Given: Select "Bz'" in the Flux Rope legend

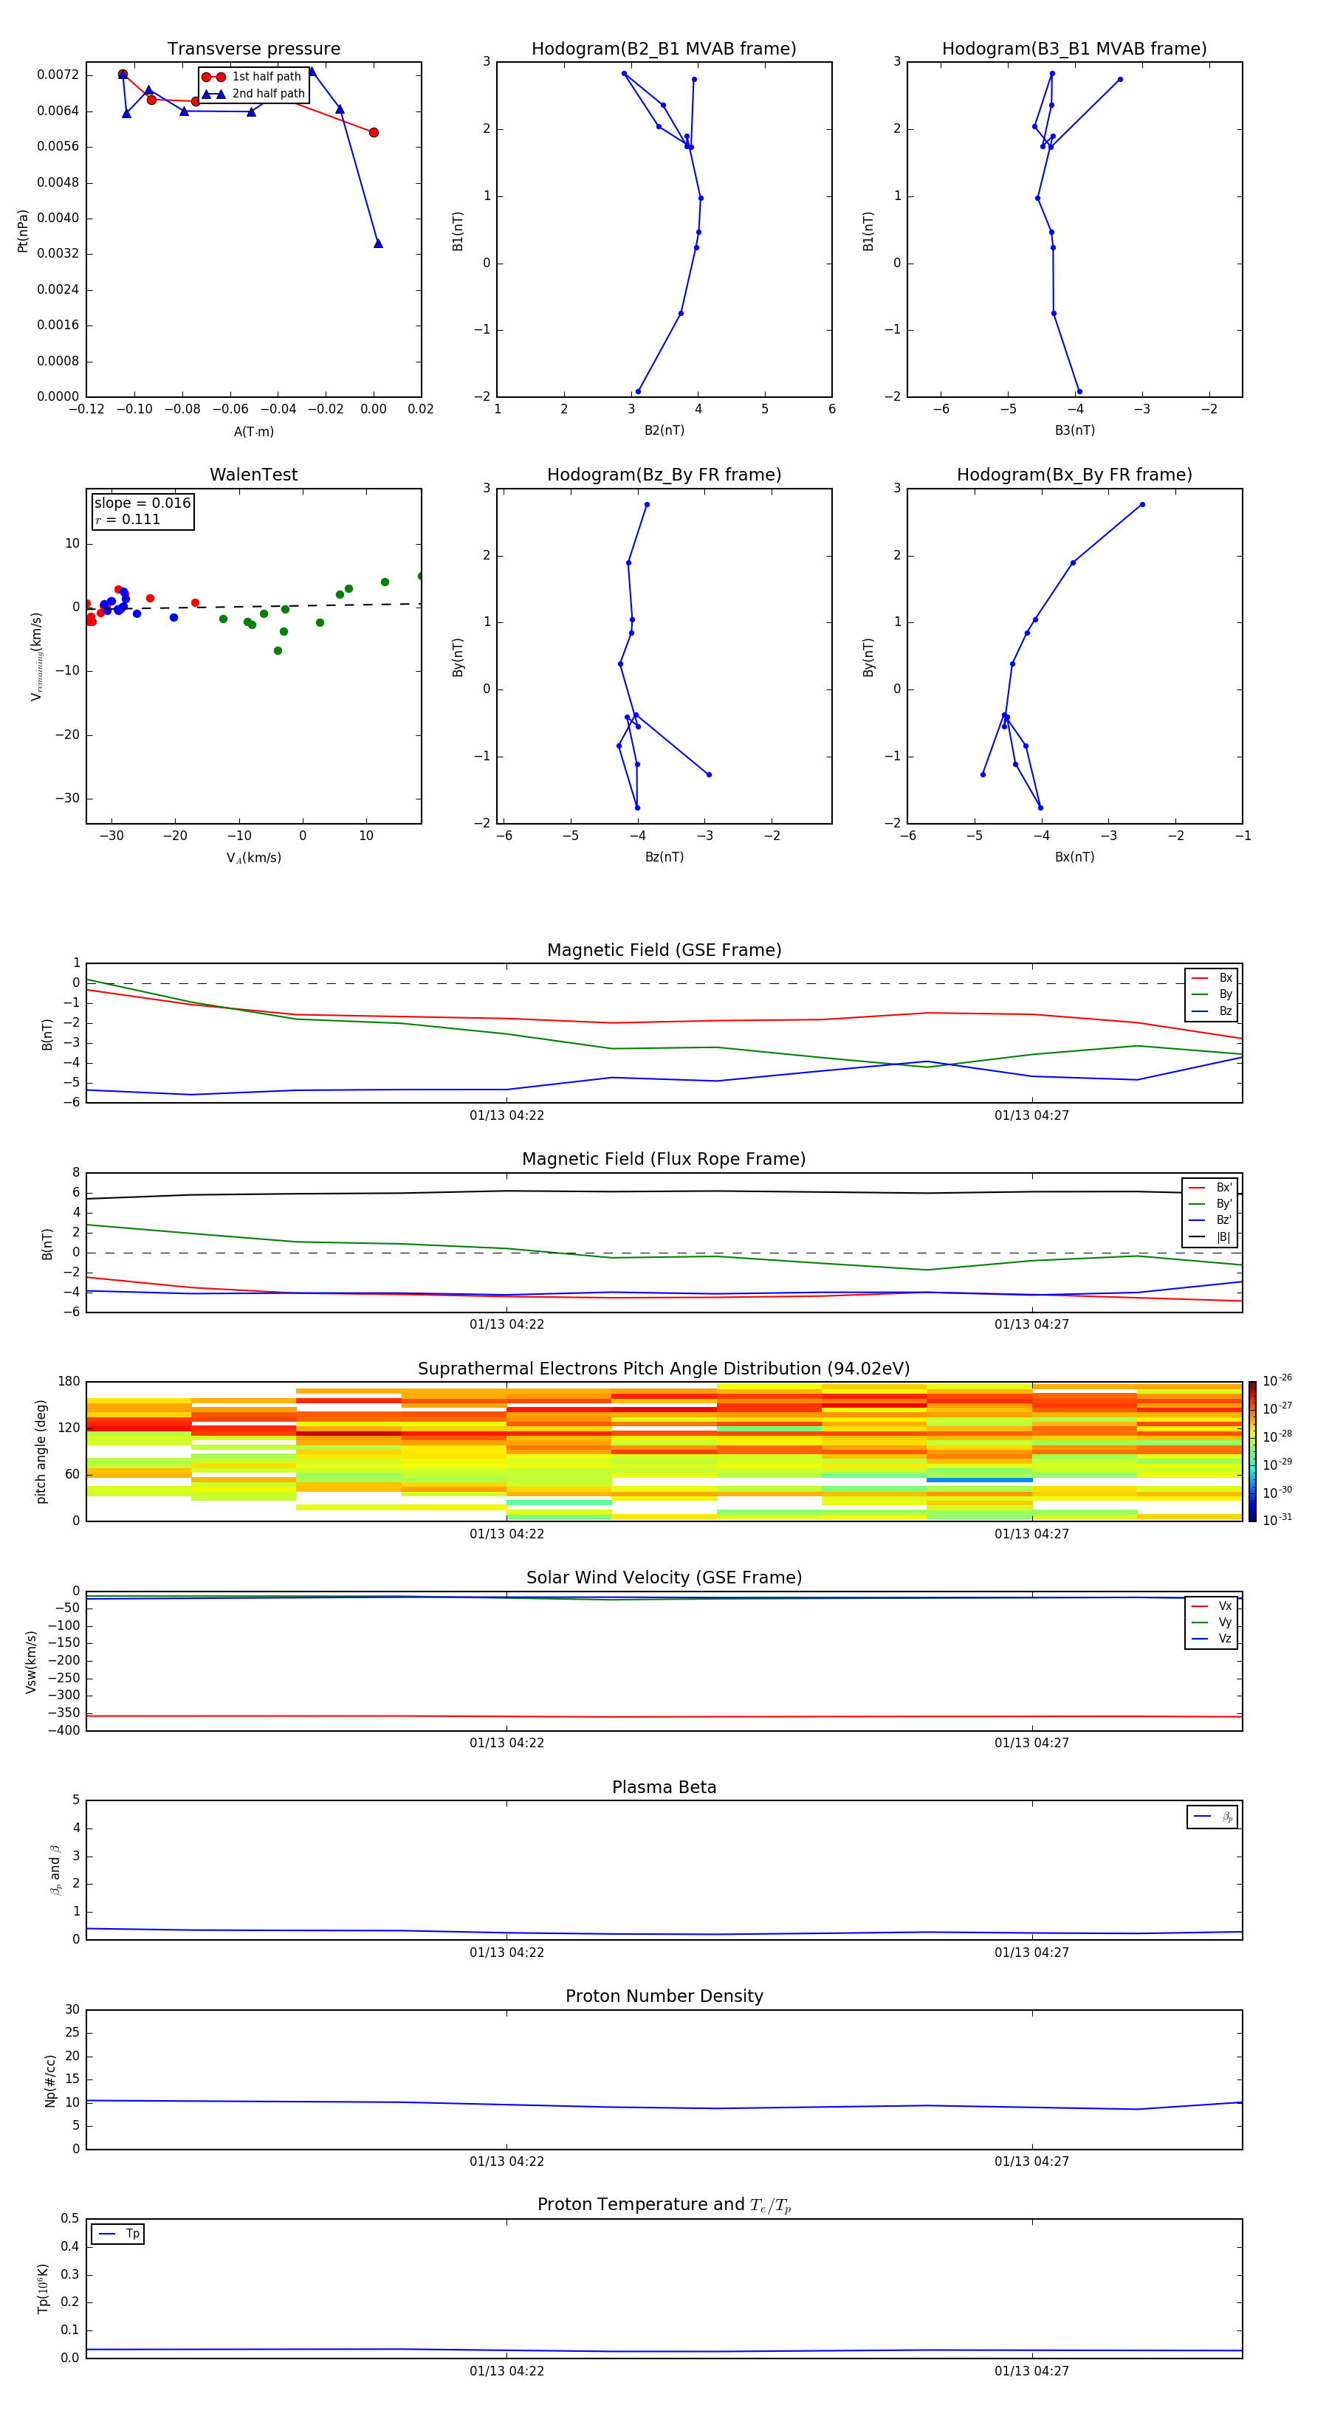Looking at the screenshot, I should point(1211,1220).
